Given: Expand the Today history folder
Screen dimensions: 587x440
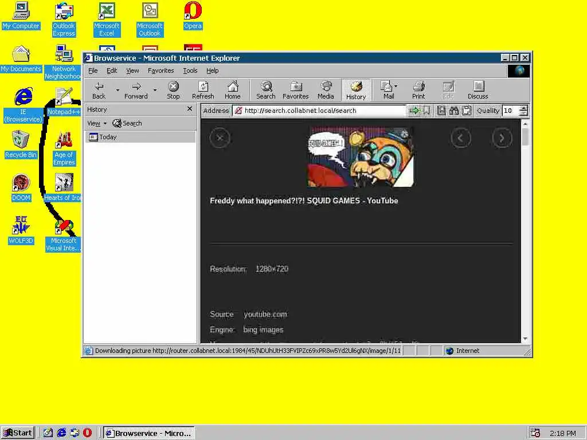Looking at the screenshot, I should pos(140,137).
